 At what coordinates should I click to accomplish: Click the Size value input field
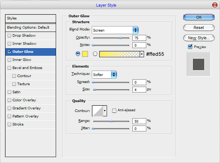[139, 89]
